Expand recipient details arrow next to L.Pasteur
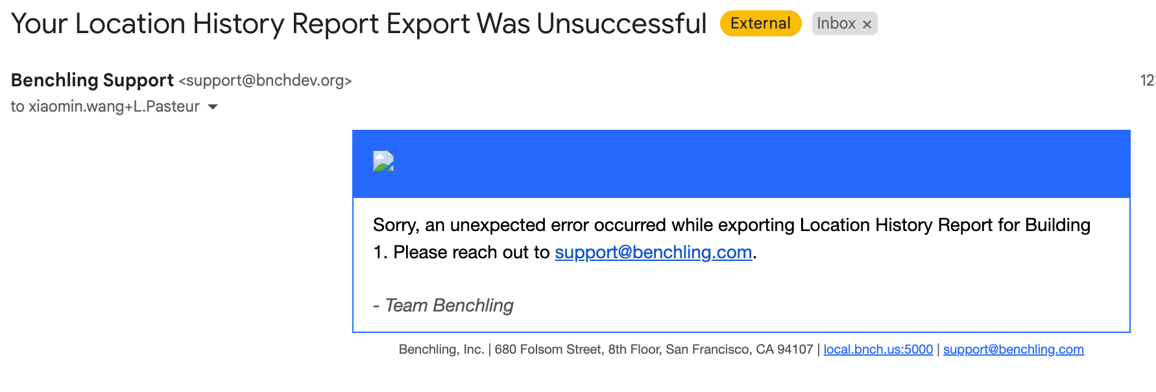The width and height of the screenshot is (1156, 392). click(x=213, y=107)
